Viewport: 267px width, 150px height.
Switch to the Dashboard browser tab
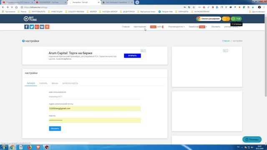(118, 2)
